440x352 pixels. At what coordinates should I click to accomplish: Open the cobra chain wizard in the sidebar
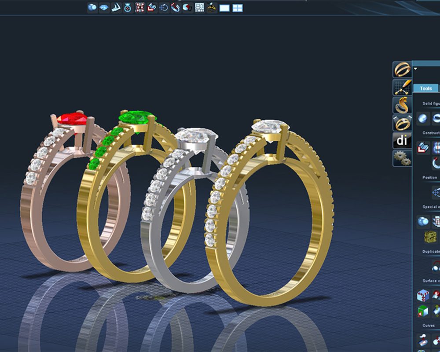[402, 105]
